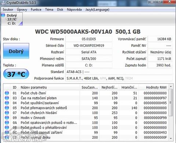The image size is (176, 143).
Task: Open the Funkce menu
Action: pyautogui.click(x=36, y=10)
